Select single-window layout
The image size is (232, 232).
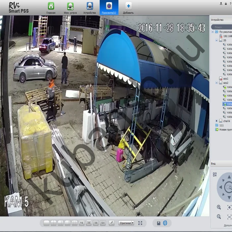tap(46, 223)
